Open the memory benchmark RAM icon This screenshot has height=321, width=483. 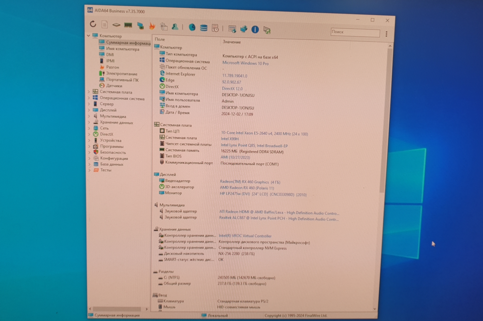click(x=128, y=25)
